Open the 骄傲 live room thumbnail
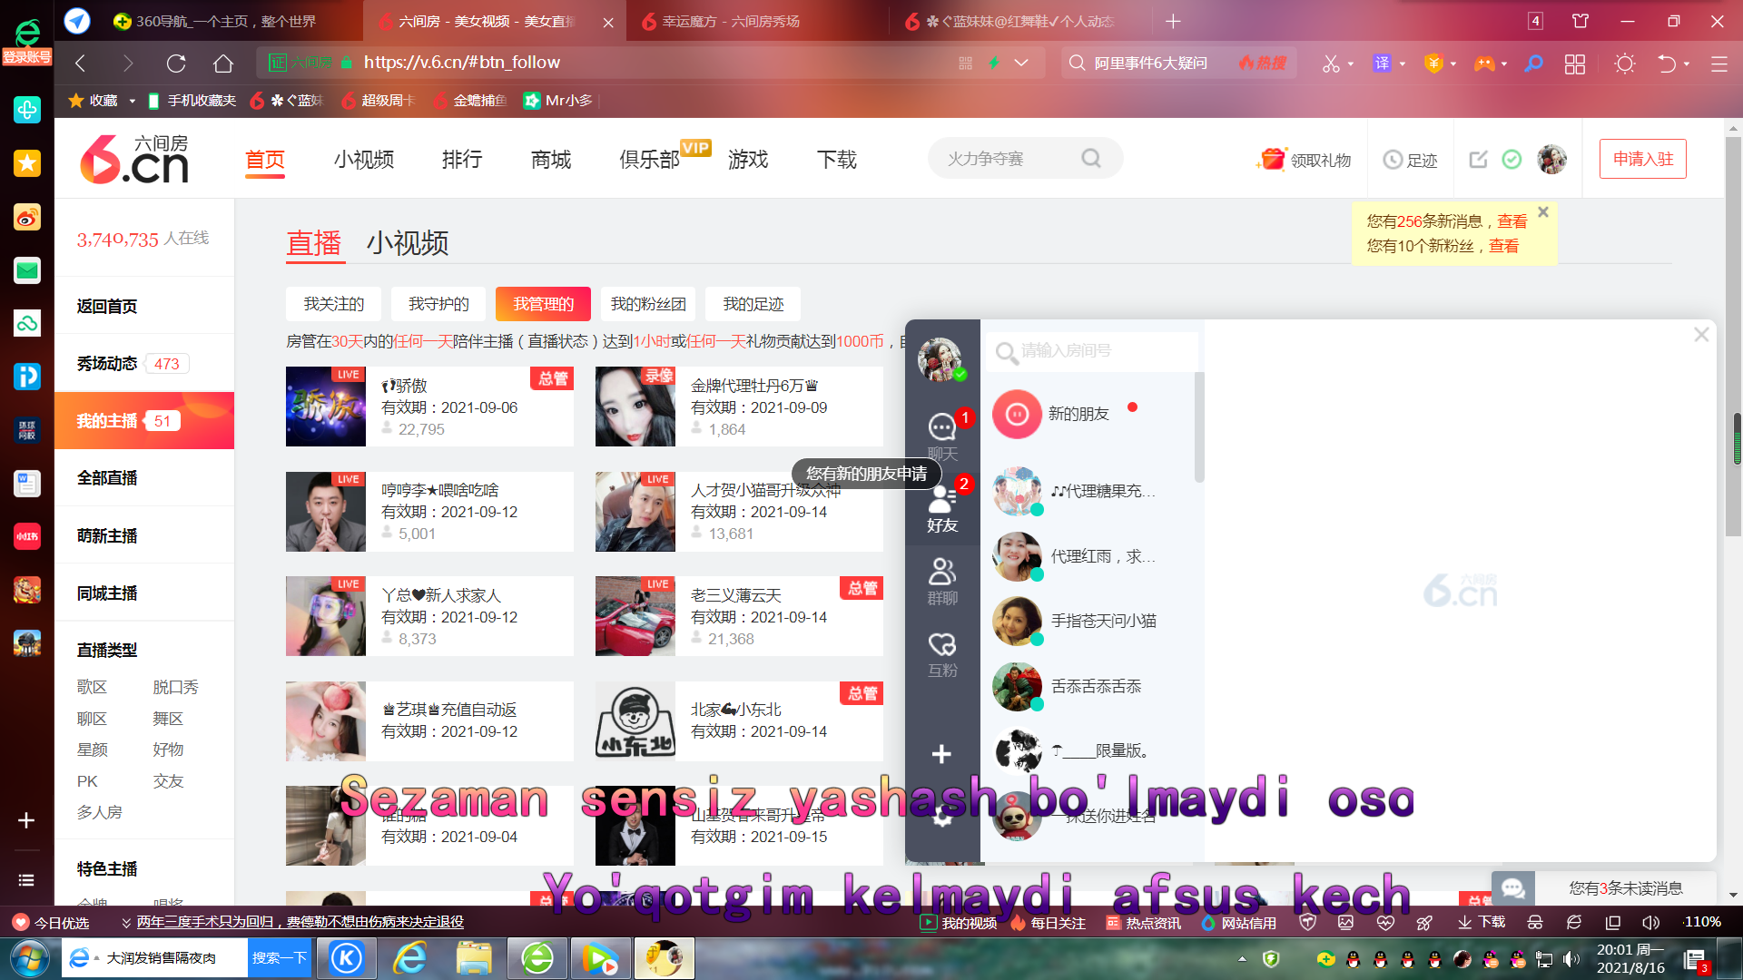 (x=326, y=407)
